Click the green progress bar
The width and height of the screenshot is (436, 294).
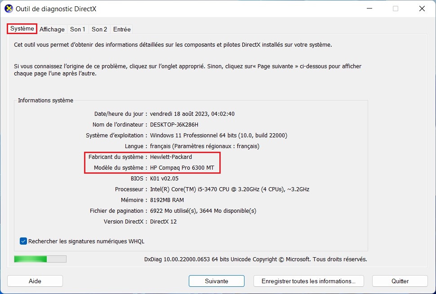[x=40, y=259]
